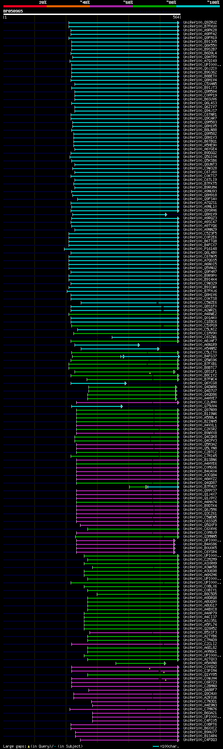Select the UniRef100_Q9CAR7 label

pyautogui.click(x=200, y=118)
